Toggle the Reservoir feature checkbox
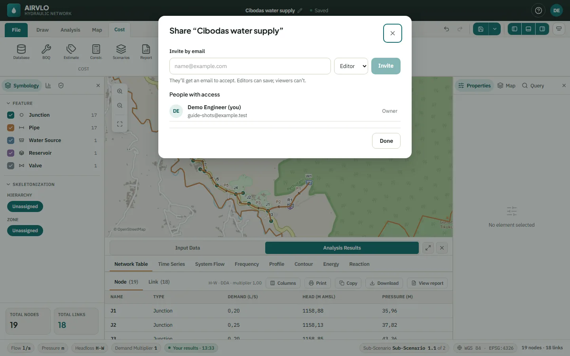The width and height of the screenshot is (570, 356). click(x=11, y=153)
